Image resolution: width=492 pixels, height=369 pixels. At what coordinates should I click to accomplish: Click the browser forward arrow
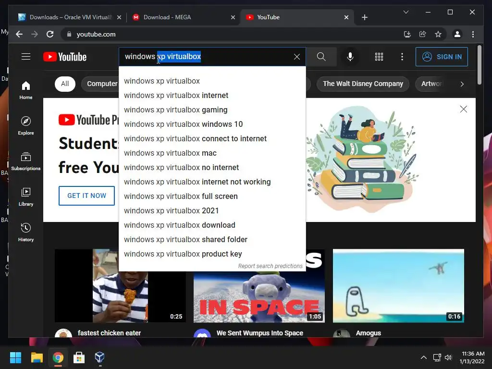35,34
